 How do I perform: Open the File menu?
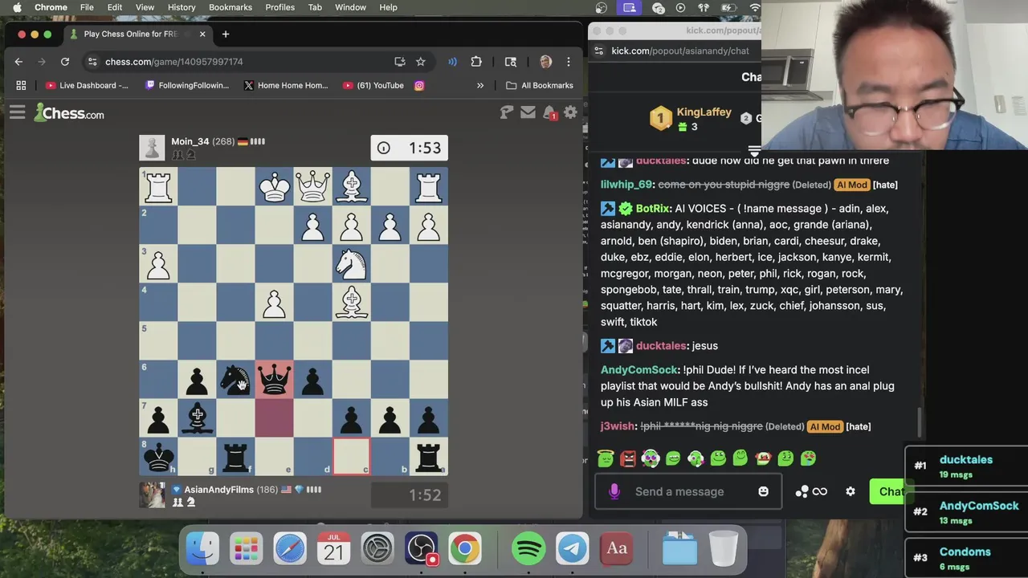point(87,7)
